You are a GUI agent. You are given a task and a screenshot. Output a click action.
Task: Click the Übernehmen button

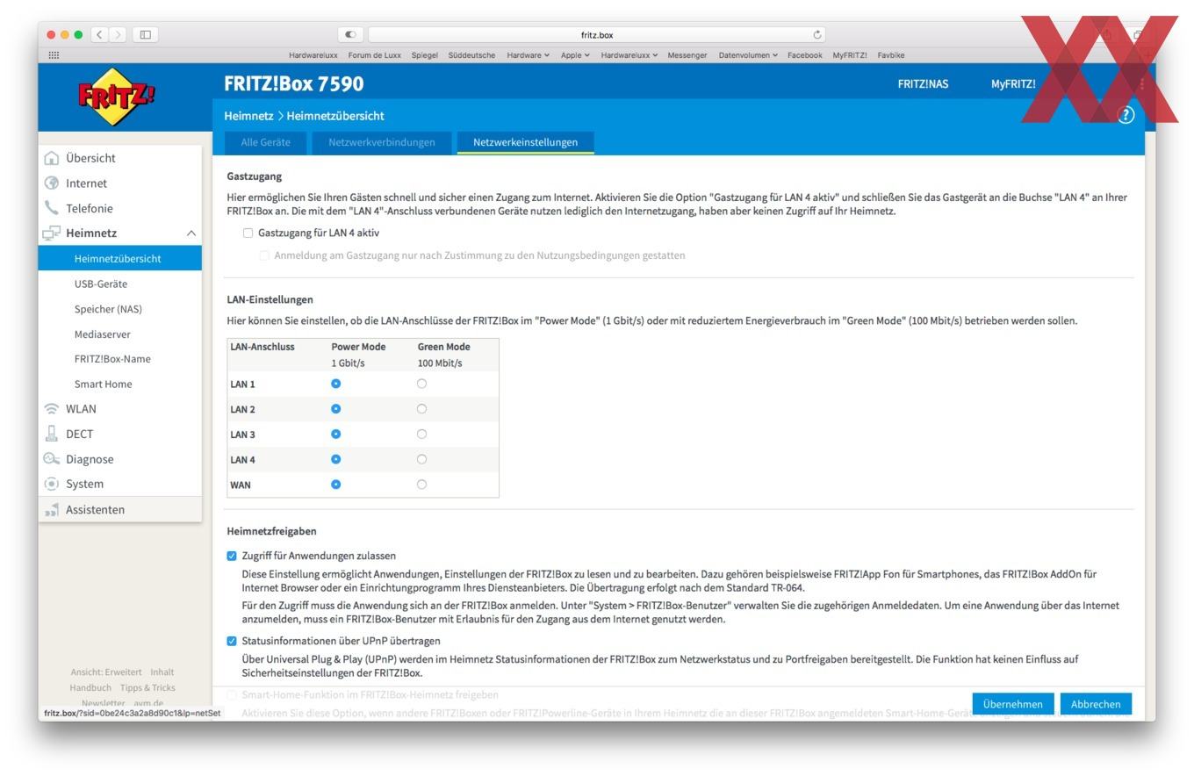(x=1012, y=704)
